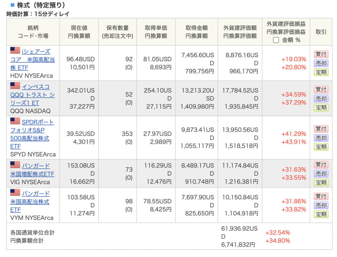This screenshot has width=337, height=257.
Task: Open the インベスコ QQQ トラスト link
Action: point(33,95)
